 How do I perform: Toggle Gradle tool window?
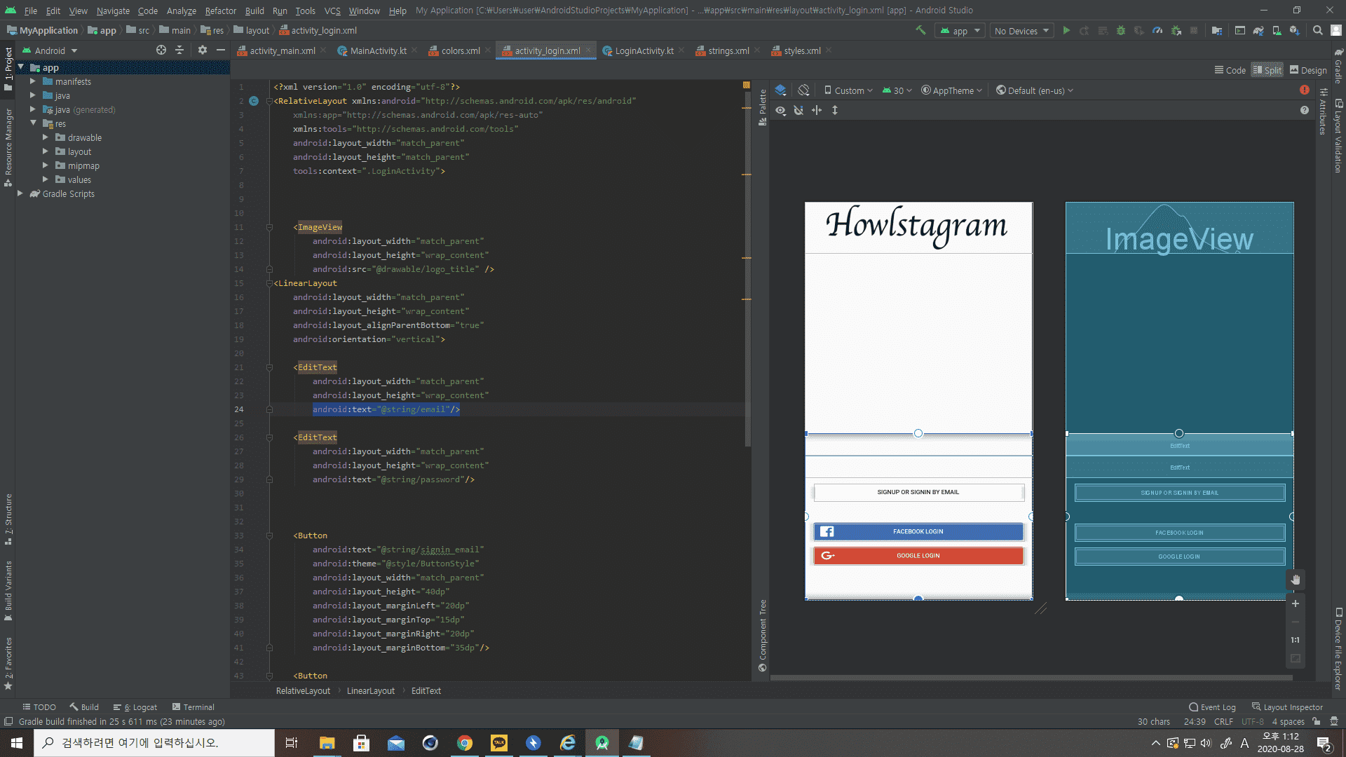(1338, 67)
